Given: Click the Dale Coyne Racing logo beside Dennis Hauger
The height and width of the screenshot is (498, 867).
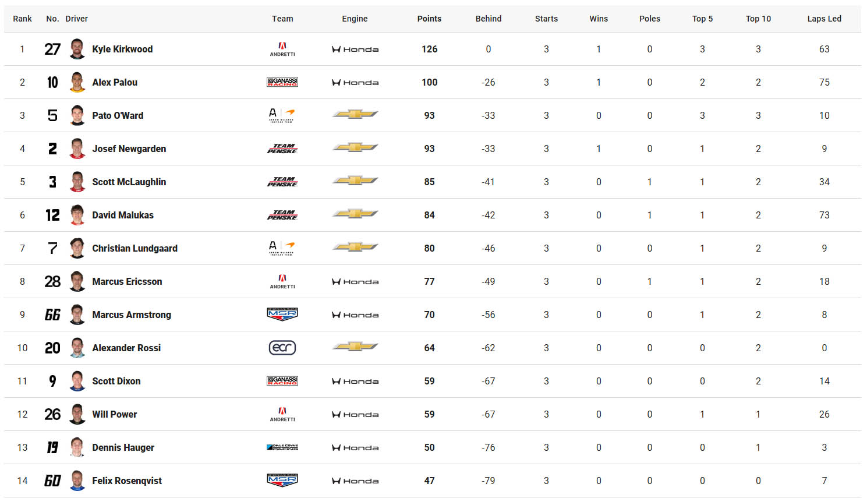Looking at the screenshot, I should click(x=282, y=447).
